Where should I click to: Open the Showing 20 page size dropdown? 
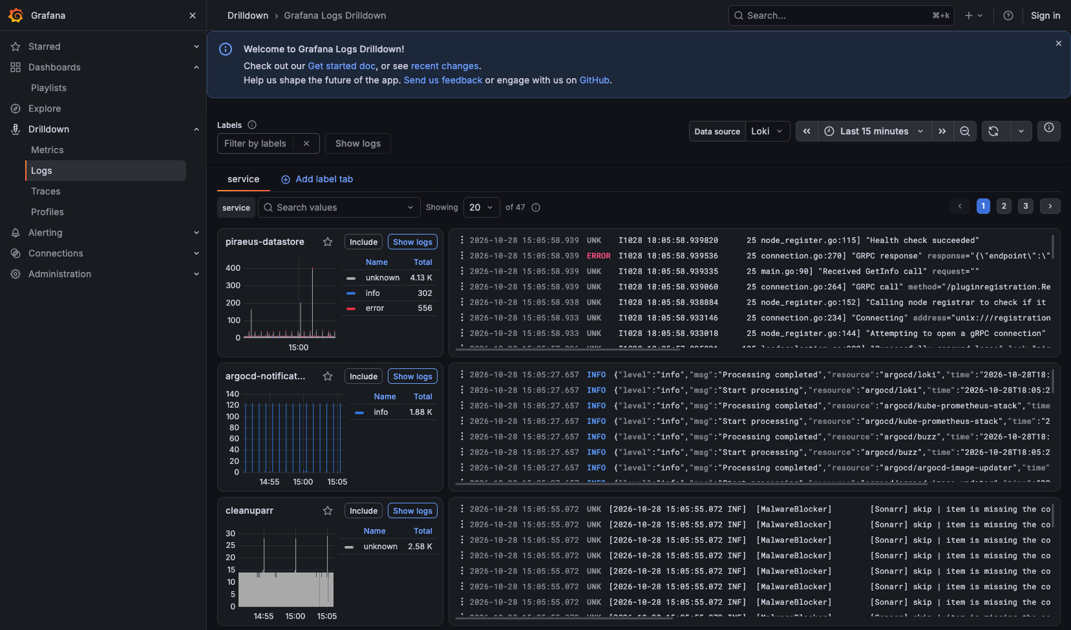[x=482, y=207]
